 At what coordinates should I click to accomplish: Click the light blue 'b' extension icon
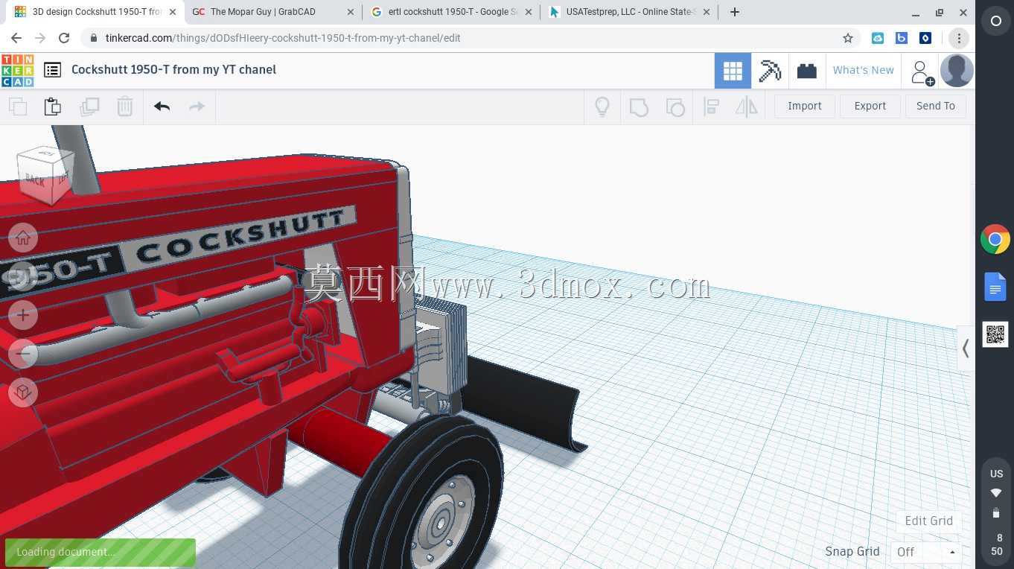[x=902, y=38]
